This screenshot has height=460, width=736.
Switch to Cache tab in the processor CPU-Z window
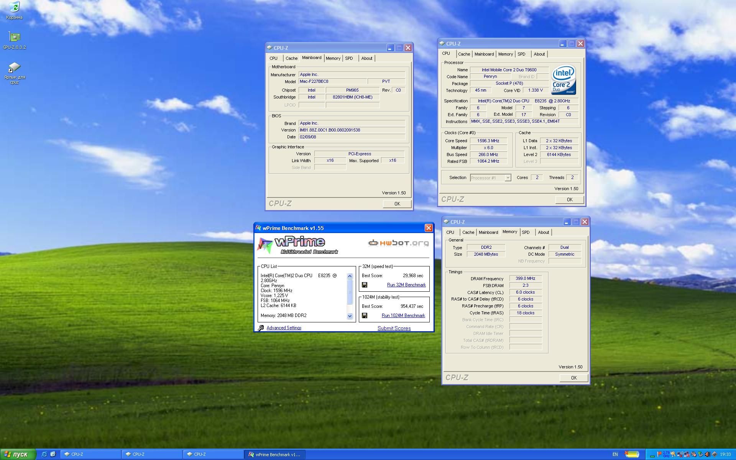coord(464,54)
